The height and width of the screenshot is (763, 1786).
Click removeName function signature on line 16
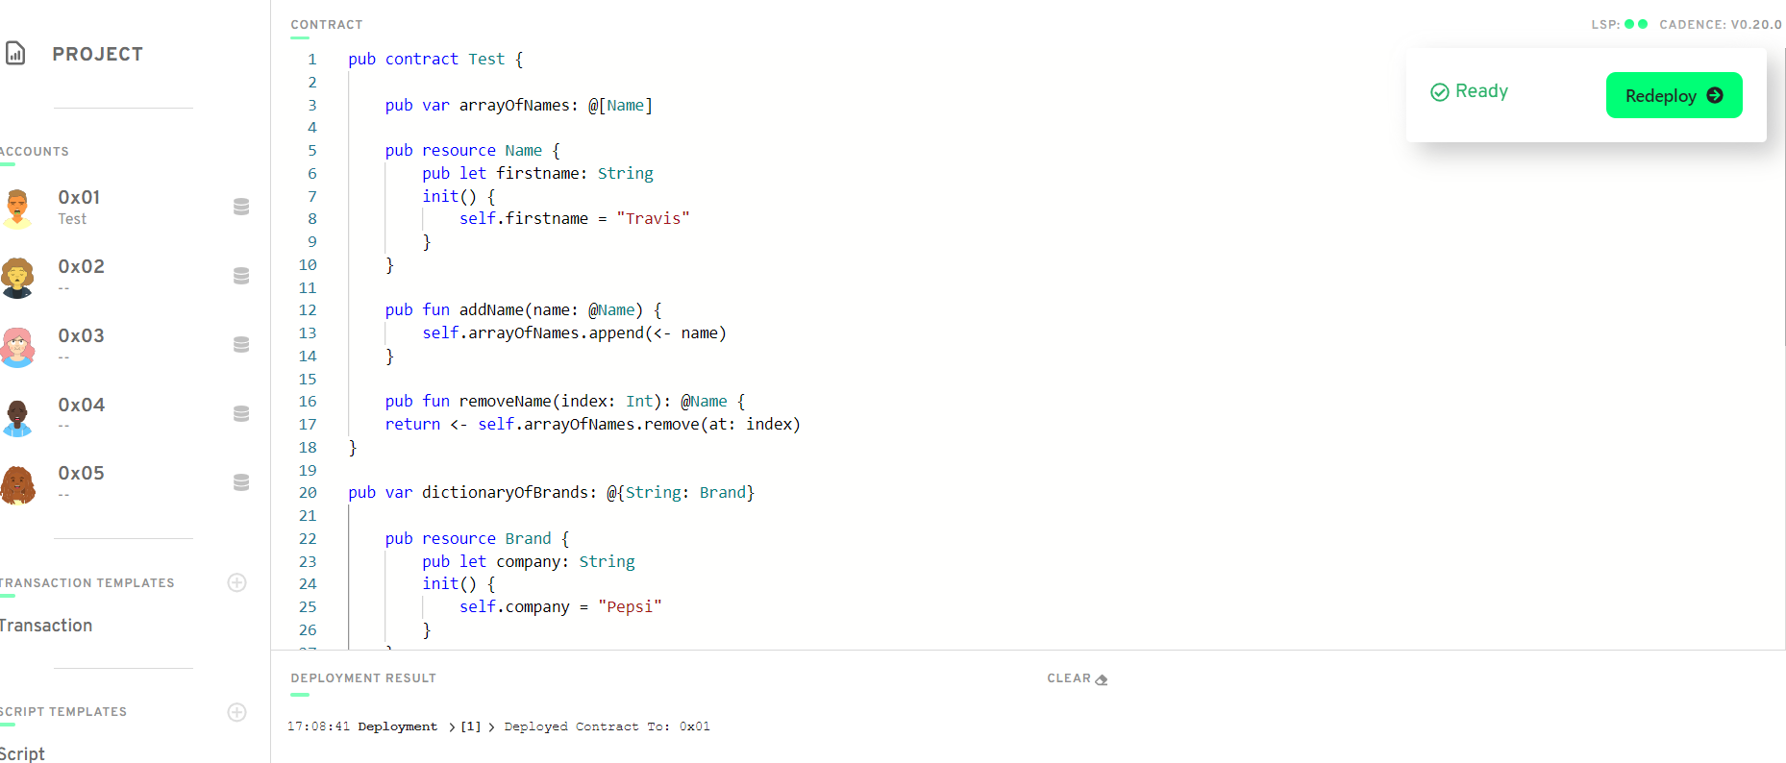pyautogui.click(x=565, y=402)
